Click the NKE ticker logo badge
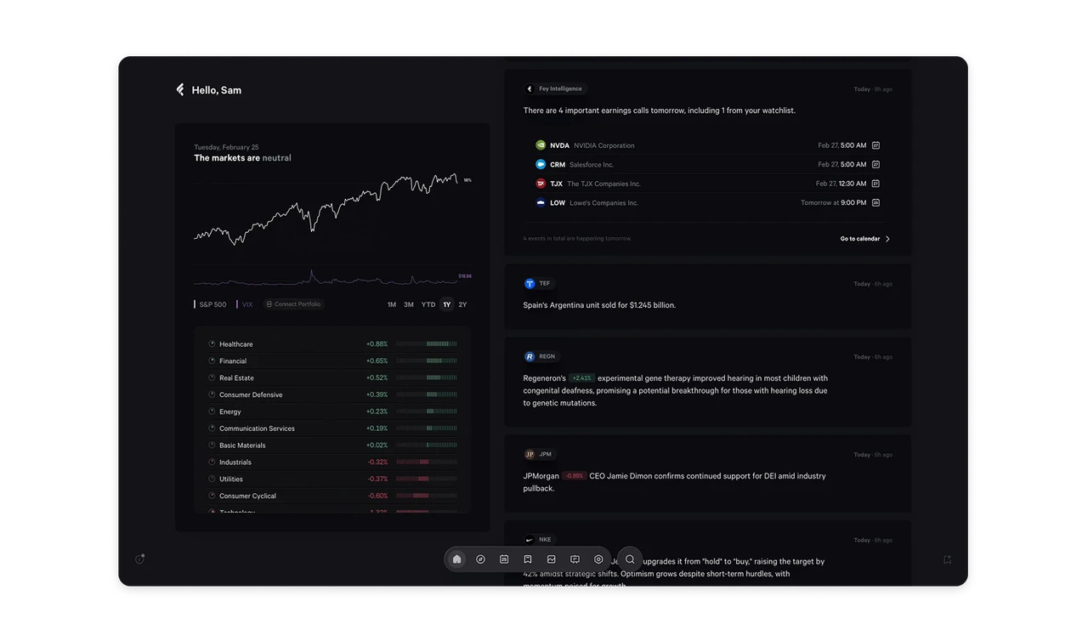 coord(540,540)
